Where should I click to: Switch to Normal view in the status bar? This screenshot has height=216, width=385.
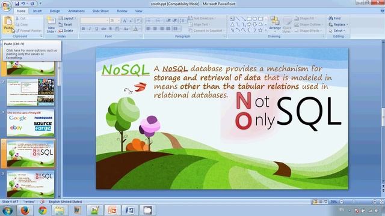[315, 202]
